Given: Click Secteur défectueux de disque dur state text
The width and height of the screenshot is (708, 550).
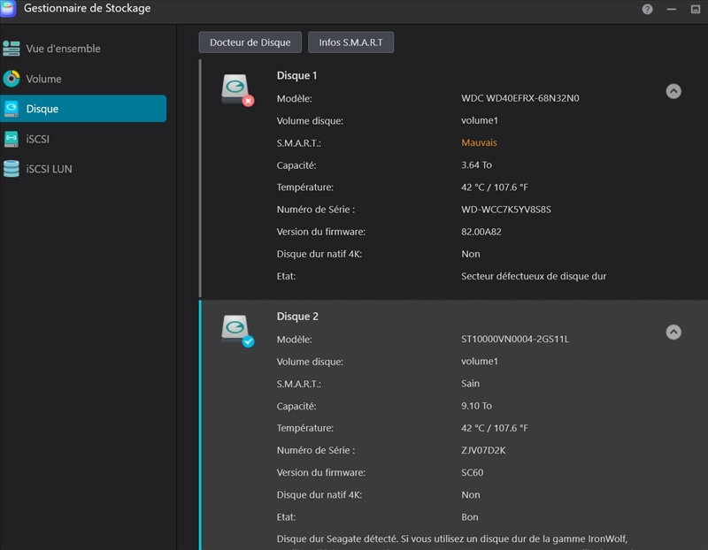Looking at the screenshot, I should pos(533,276).
